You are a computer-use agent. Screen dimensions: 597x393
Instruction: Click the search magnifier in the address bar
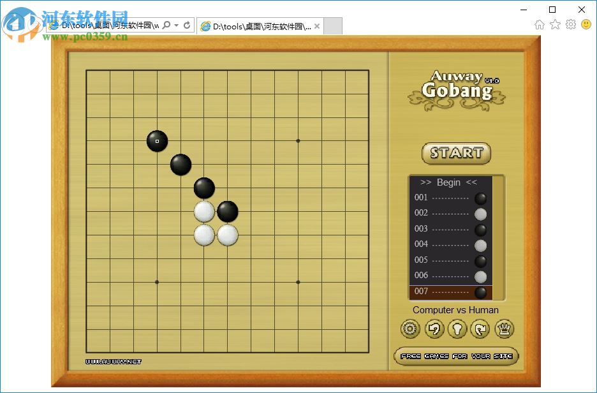166,25
